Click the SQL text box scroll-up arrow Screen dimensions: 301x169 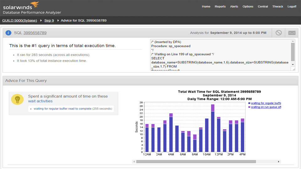pos(293,41)
